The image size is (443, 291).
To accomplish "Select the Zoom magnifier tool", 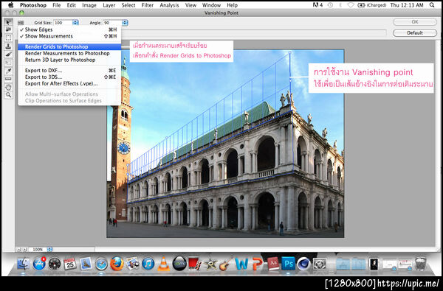I will (x=8, y=95).
